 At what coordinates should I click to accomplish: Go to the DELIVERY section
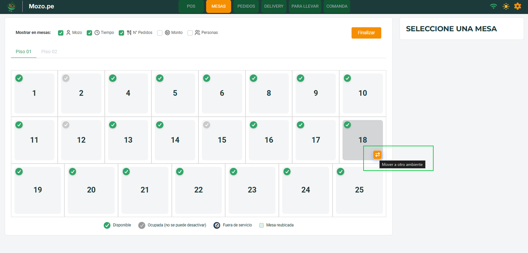point(274,6)
